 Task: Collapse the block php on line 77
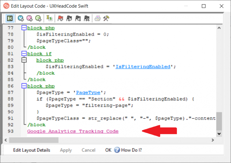(x=24, y=28)
